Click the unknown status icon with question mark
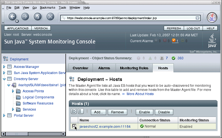This screenshot has width=222, height=138. 162,58
